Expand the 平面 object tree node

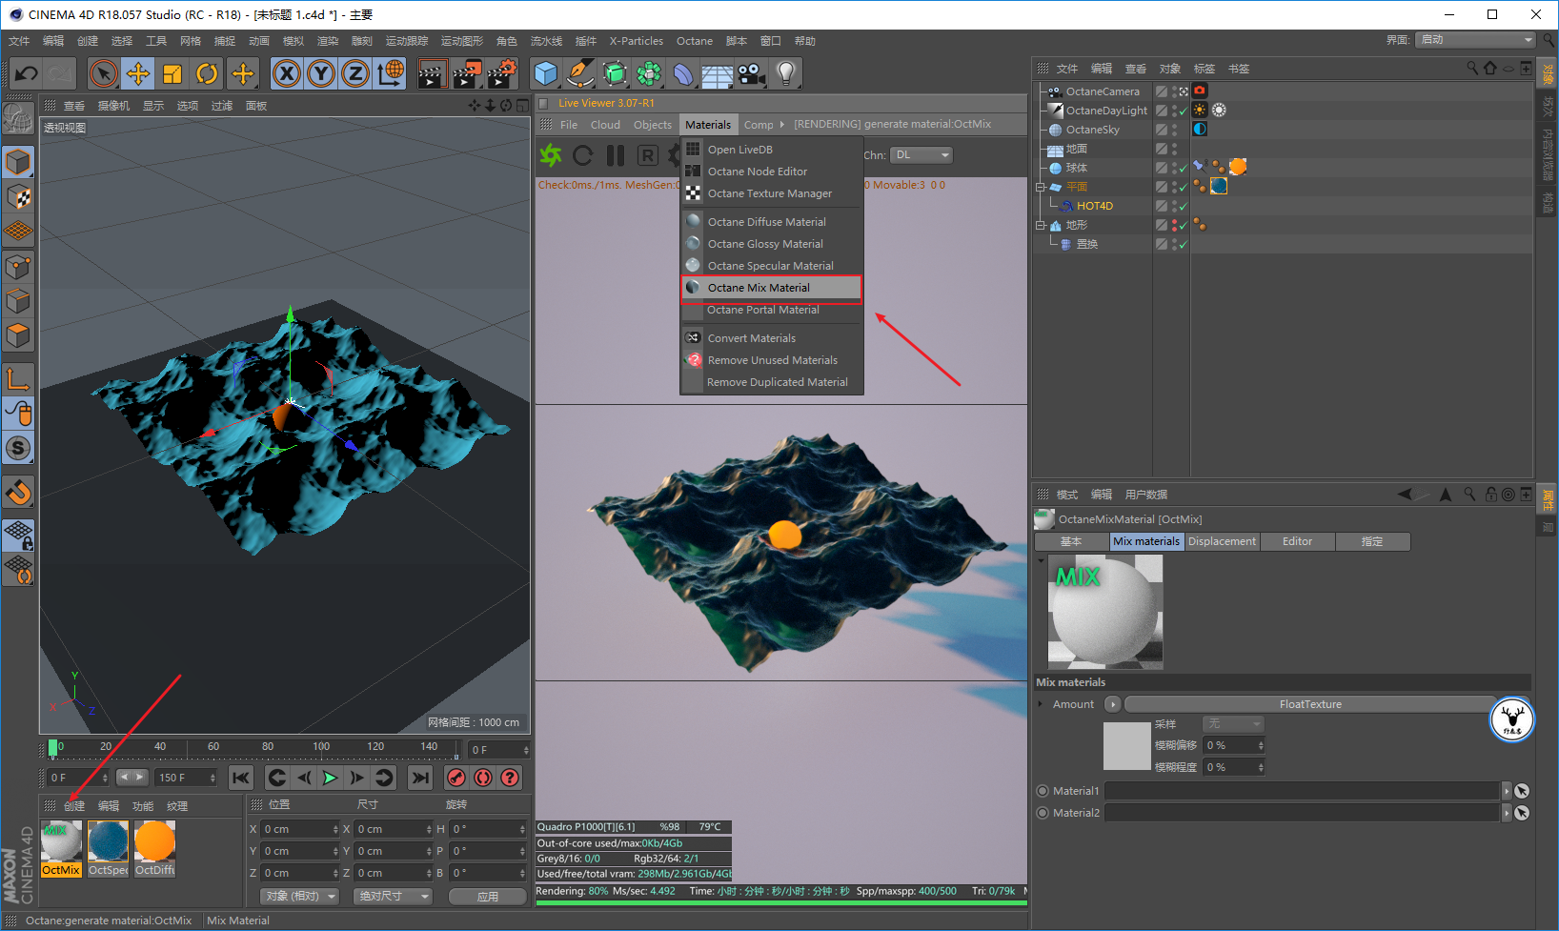pos(1041,187)
